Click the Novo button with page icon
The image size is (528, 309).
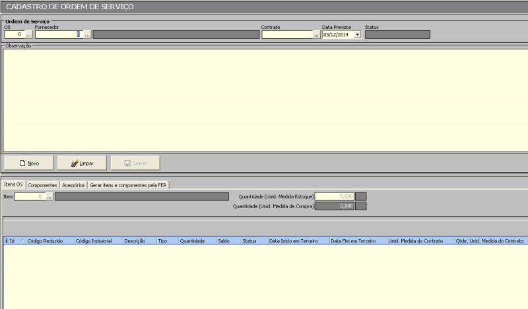point(28,163)
